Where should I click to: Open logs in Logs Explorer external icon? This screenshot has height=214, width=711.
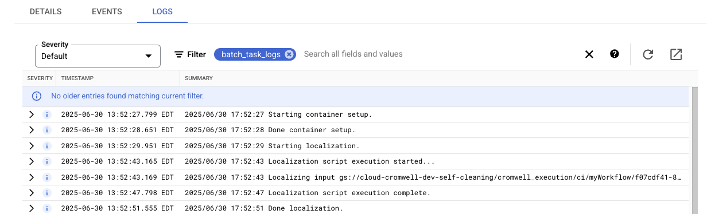tap(676, 54)
